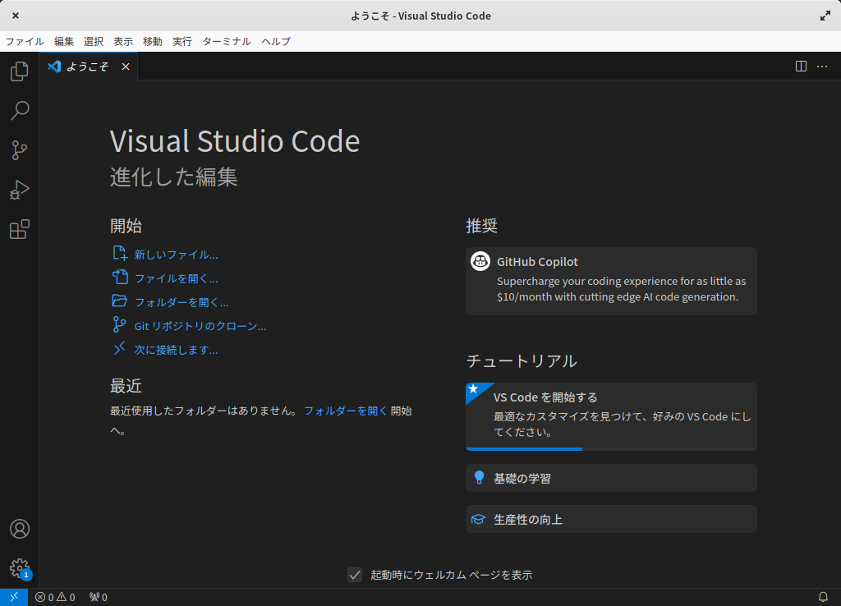Open the 実行 menu
Viewport: 841px width, 606px height.
182,41
